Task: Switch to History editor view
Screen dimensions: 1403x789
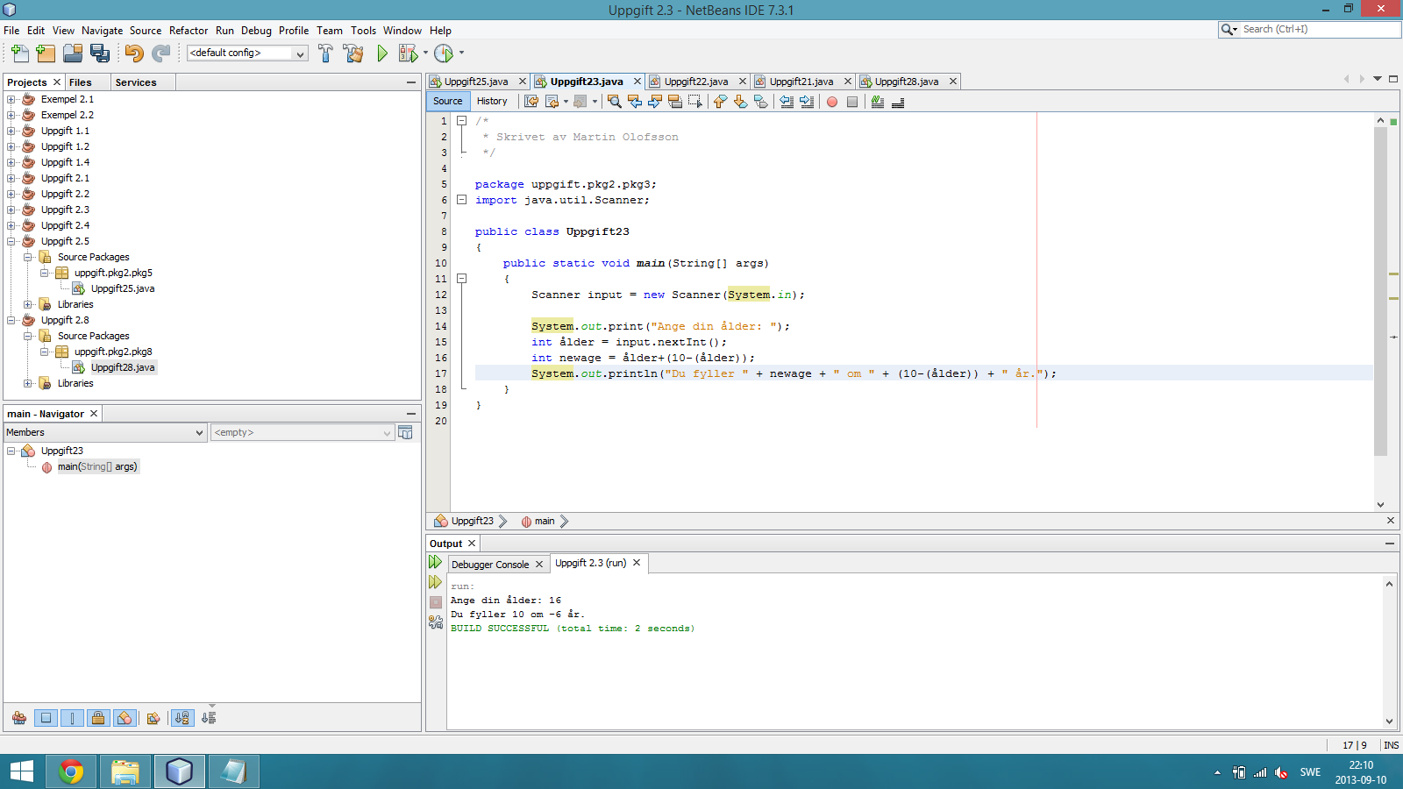Action: (x=492, y=101)
